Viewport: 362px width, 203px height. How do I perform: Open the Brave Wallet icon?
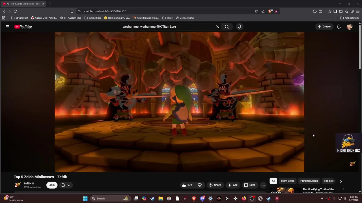coord(341,11)
